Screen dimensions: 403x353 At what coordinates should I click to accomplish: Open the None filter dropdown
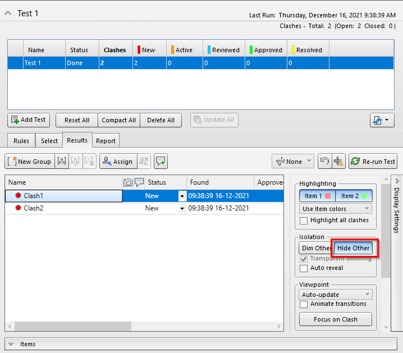293,161
